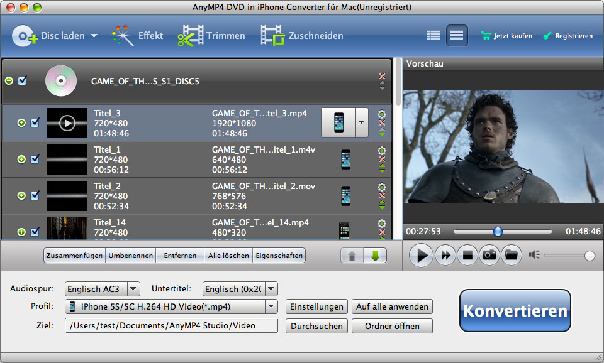Move selected title up with arrow button
This screenshot has height=363, width=604.
coord(352,256)
